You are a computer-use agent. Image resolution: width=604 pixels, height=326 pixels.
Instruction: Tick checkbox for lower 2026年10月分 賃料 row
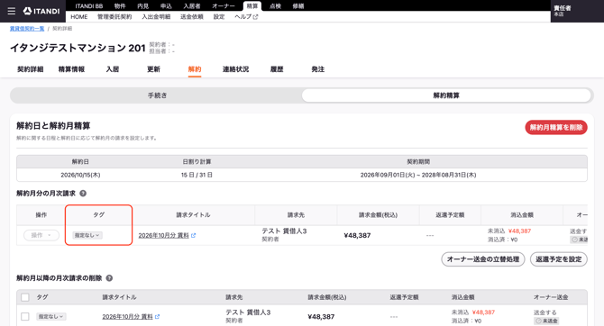(25, 316)
